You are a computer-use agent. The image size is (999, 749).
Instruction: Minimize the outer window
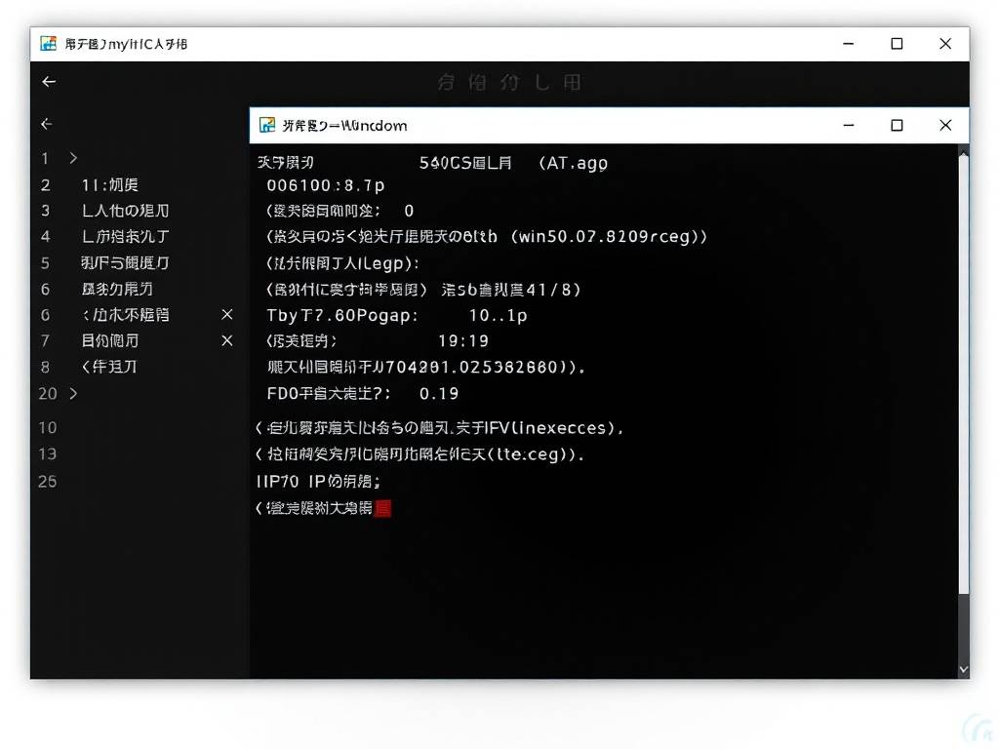coord(848,44)
